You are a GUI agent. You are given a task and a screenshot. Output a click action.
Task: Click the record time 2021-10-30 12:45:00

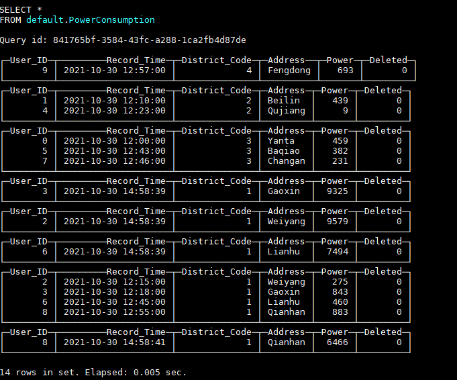(x=115, y=302)
